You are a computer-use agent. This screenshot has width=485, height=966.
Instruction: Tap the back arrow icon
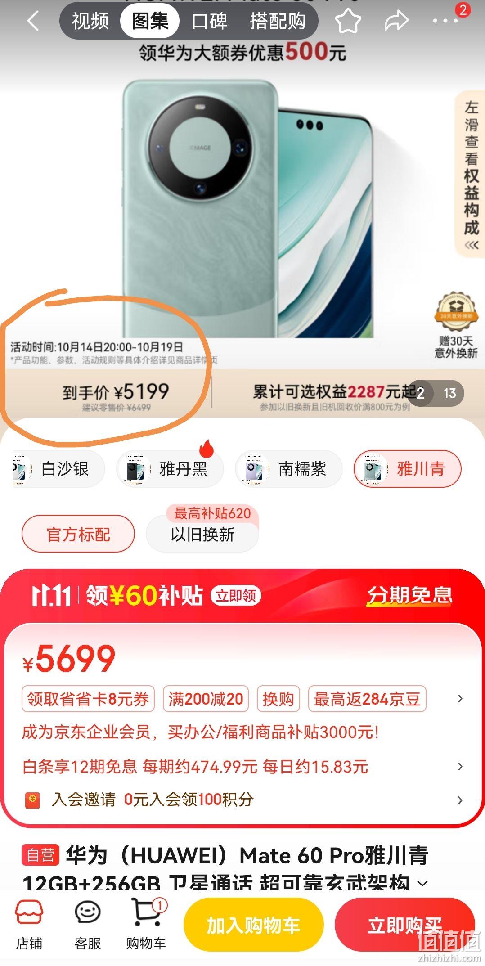[33, 21]
